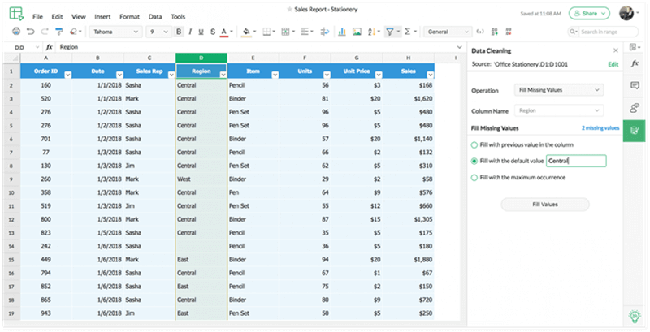Click the green Data Cleaning sidebar icon
Screen dimensions: 650x332
coord(635,131)
